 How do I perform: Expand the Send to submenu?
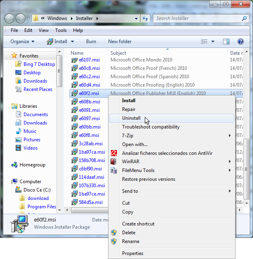(x=230, y=191)
